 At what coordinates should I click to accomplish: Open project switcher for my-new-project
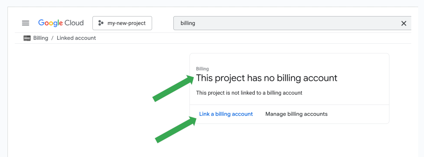point(122,23)
